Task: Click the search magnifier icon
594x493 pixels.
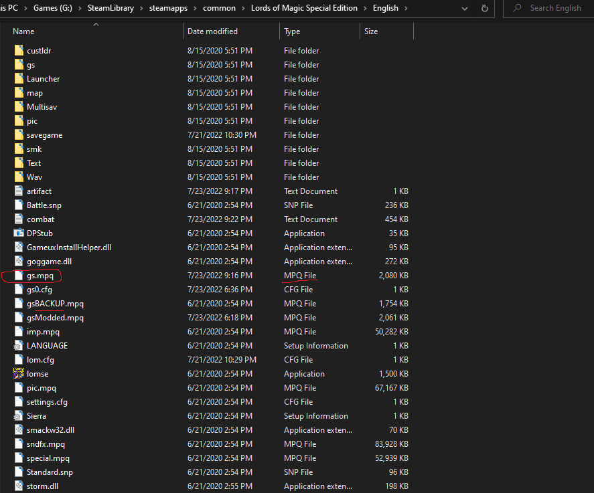Action: (517, 8)
